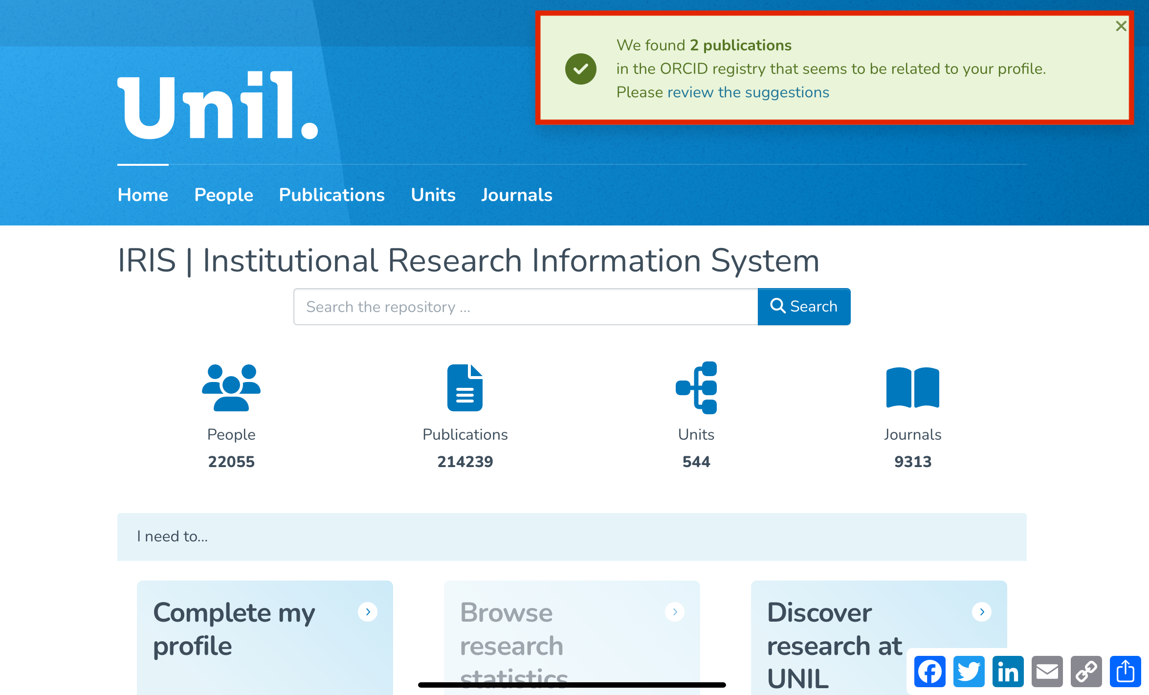Share page on LinkedIn
1149x695 pixels.
[x=1008, y=672]
